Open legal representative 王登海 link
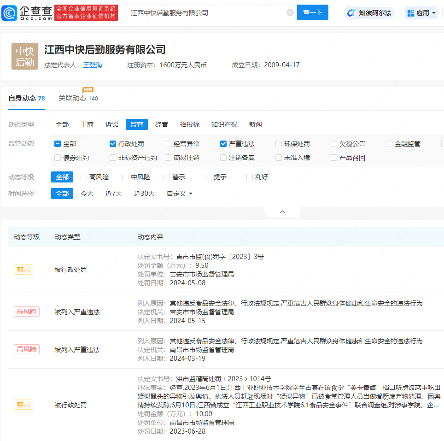This screenshot has height=441, width=444. [93, 65]
